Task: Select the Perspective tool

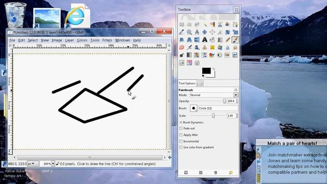Action: pyautogui.click(x=189, y=40)
